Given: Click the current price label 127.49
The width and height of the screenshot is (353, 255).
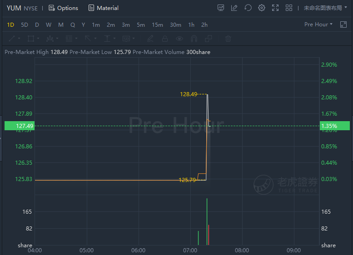Looking at the screenshot, I should (20, 126).
